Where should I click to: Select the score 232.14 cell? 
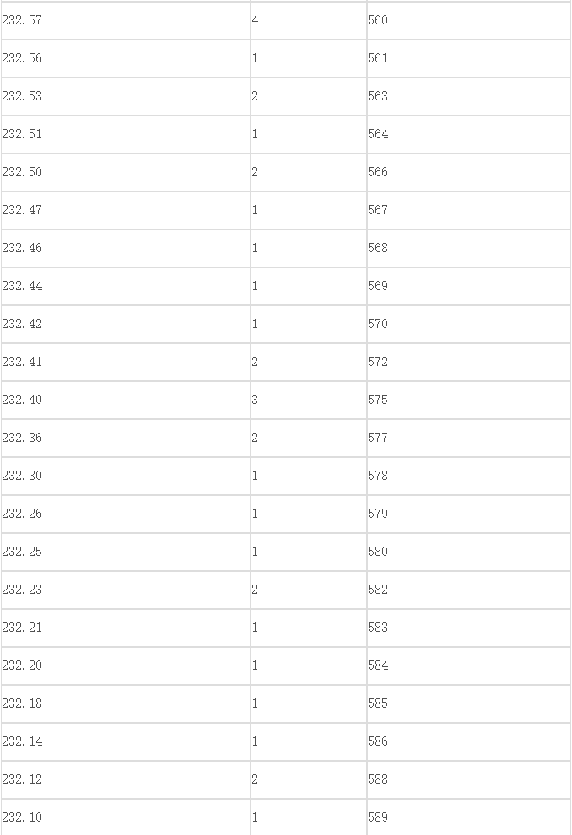point(126,741)
